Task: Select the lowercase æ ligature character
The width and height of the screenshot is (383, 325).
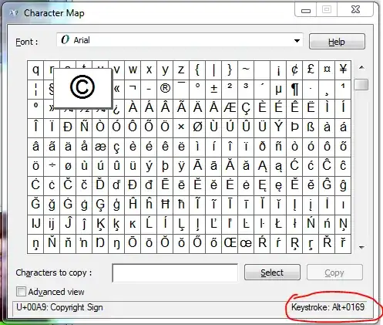Action: pyautogui.click(x=100, y=147)
